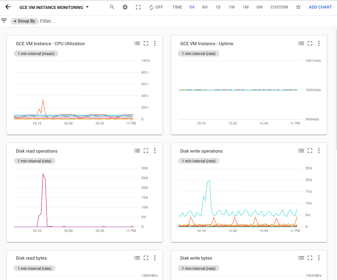Open the CUSTOM time range selector
Image resolution: width=337 pixels, height=280 pixels.
(279, 7)
